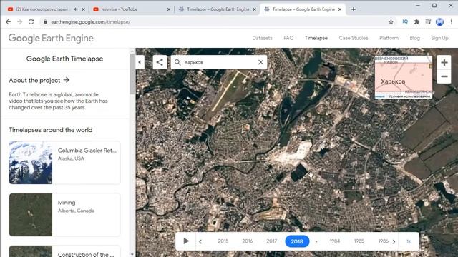Clear the Харьков search text
This screenshot has width=458, height=257.
coord(260,62)
